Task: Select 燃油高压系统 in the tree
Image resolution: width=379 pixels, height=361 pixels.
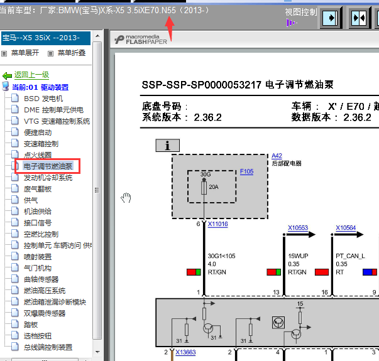Action: point(45,291)
